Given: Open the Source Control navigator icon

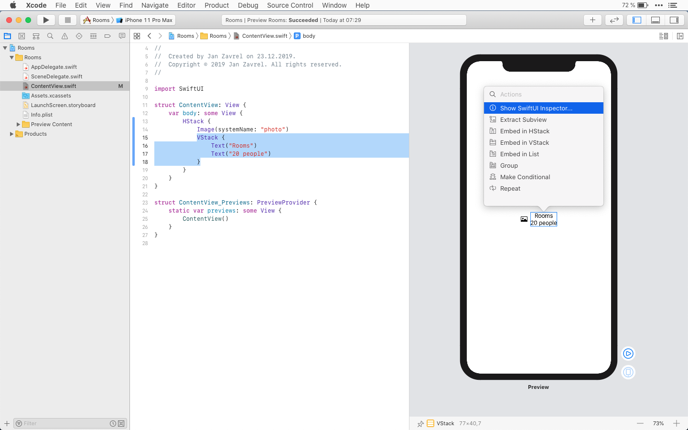Looking at the screenshot, I should point(21,36).
